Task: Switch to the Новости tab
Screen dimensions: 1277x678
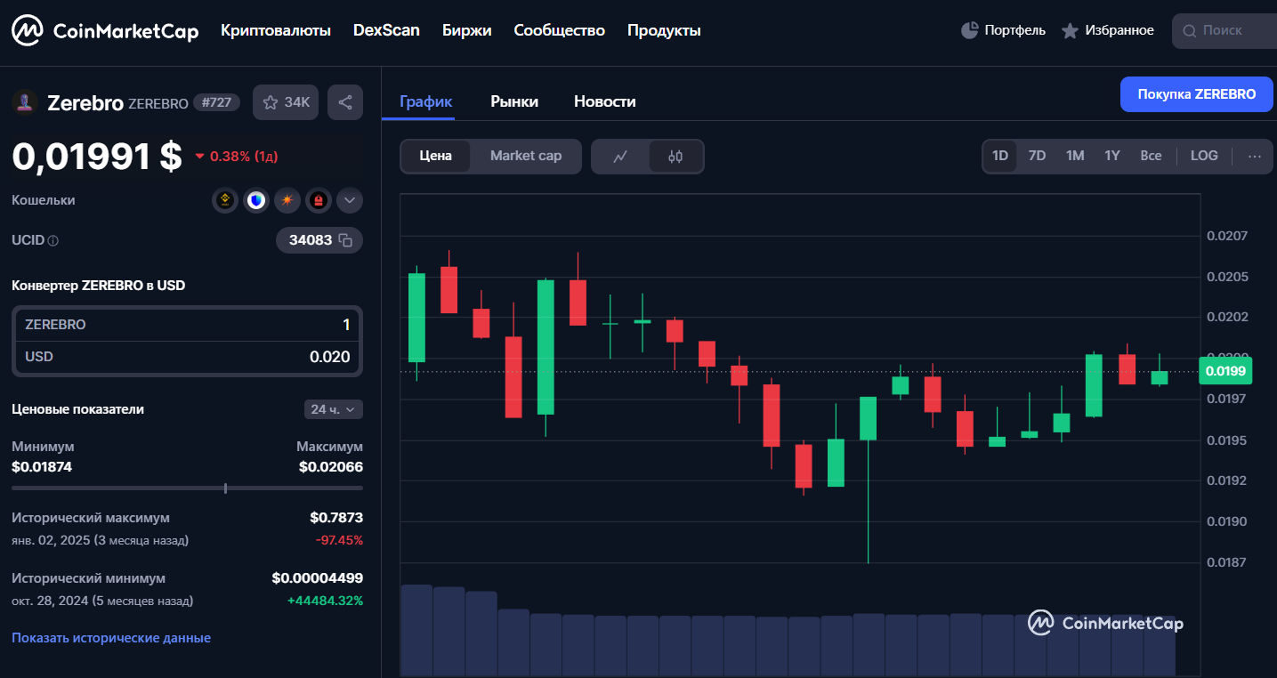Action: (x=605, y=101)
